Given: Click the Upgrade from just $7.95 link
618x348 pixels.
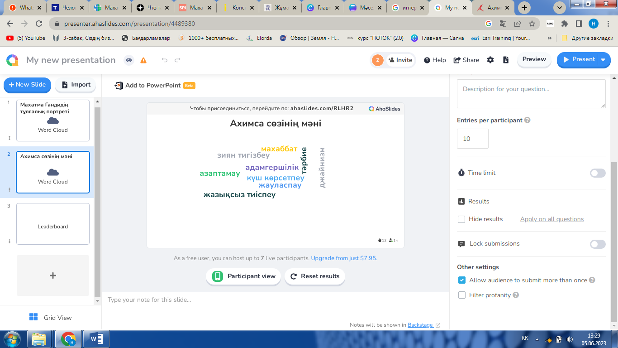Looking at the screenshot, I should (343, 258).
